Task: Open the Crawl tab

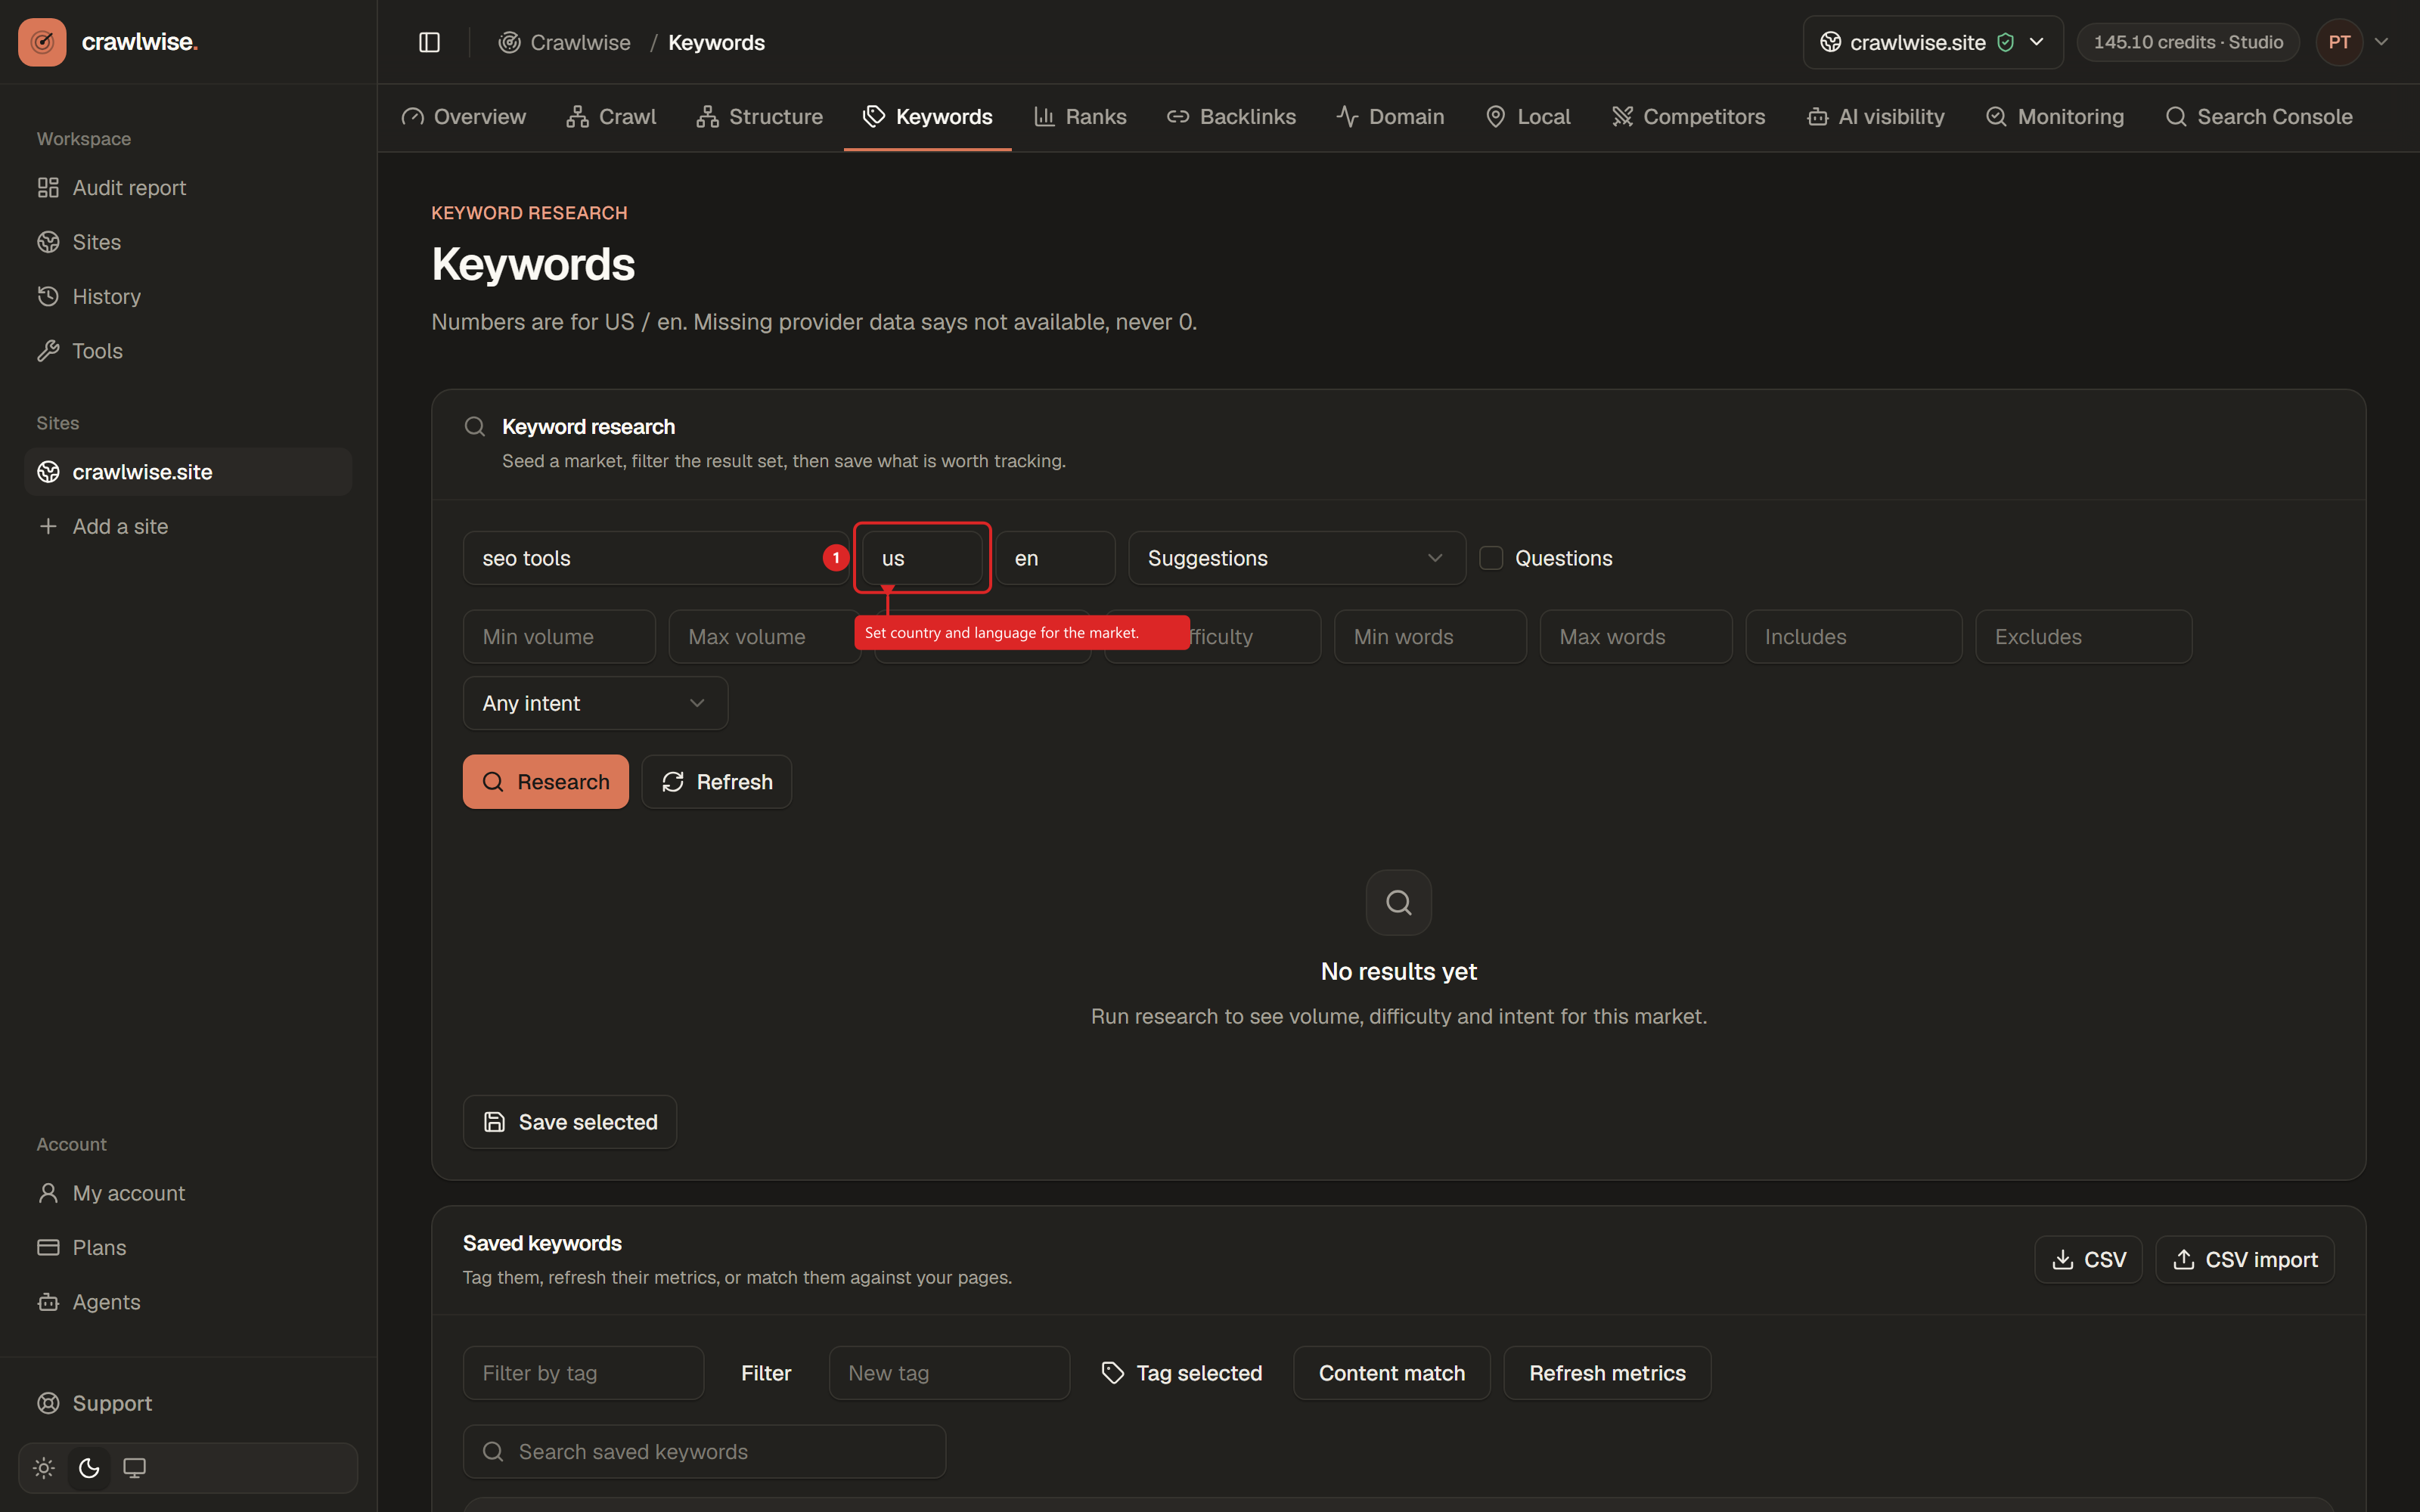Action: 611,117
